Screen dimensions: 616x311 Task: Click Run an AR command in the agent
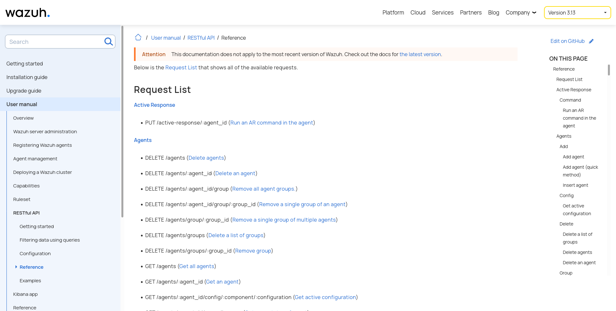click(x=271, y=123)
